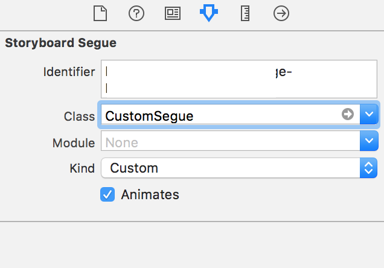Viewport: 384px width, 268px height.
Task: Uncheck the Animates checkbox
Action: [107, 194]
